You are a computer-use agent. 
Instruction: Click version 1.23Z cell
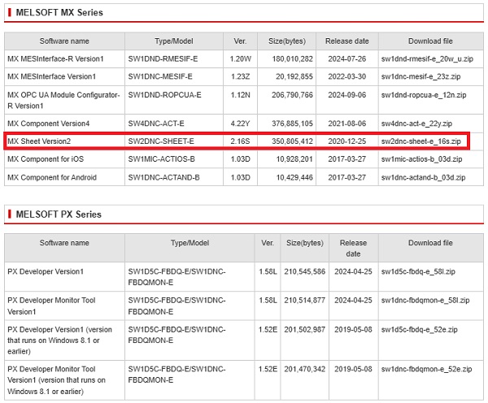coord(240,76)
